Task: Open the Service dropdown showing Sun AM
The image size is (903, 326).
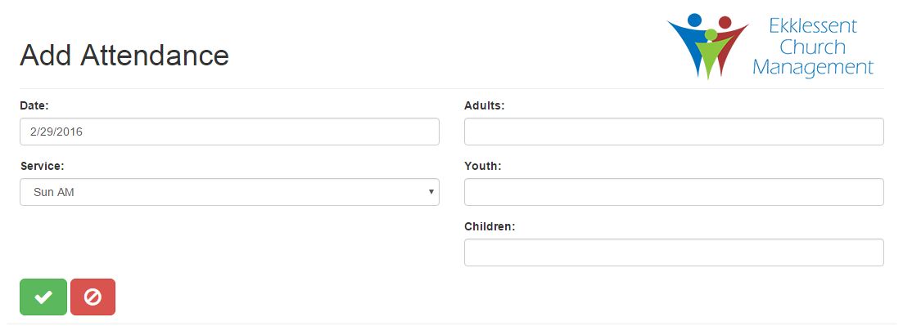Action: point(229,192)
